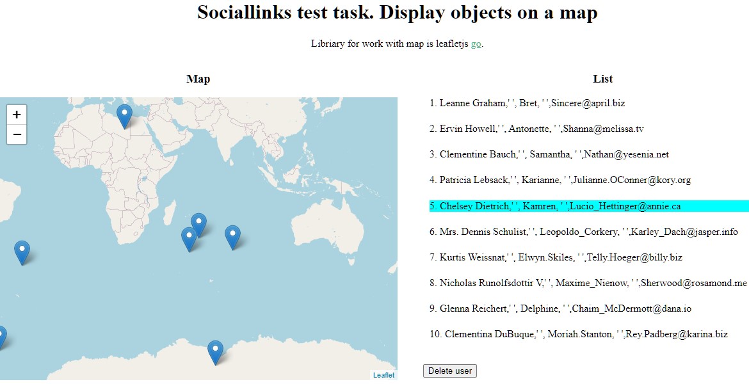Pick Kurtis Weissnat list item
Viewport: 749px width, 384px height.
(556, 257)
